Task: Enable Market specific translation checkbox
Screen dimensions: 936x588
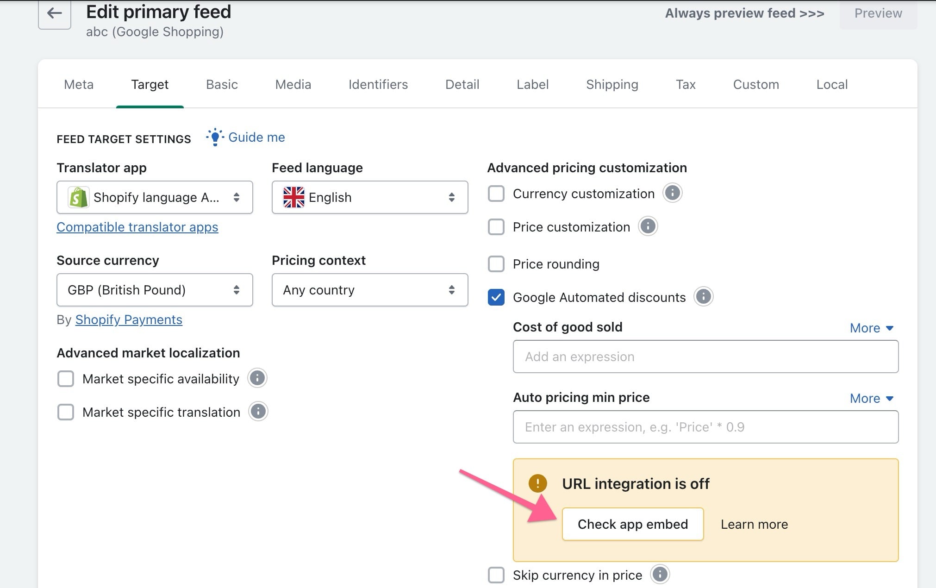Action: point(66,412)
